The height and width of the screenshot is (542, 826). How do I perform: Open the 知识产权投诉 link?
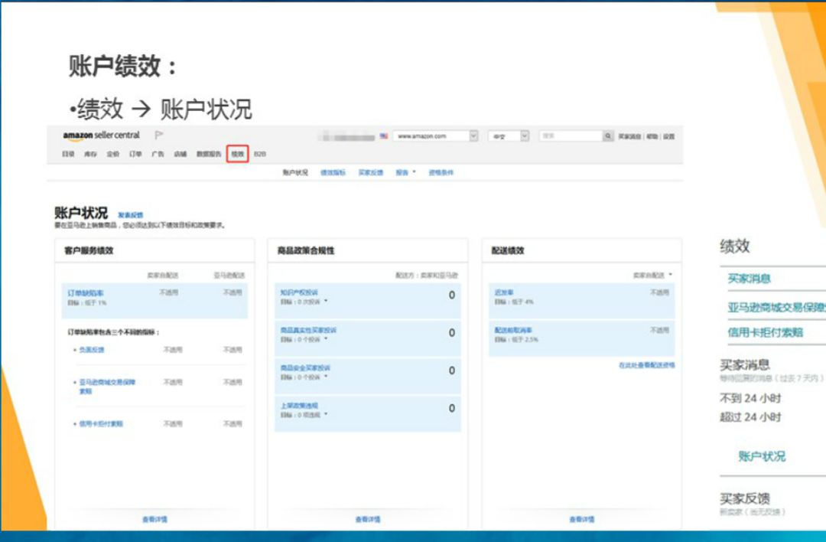coord(299,292)
